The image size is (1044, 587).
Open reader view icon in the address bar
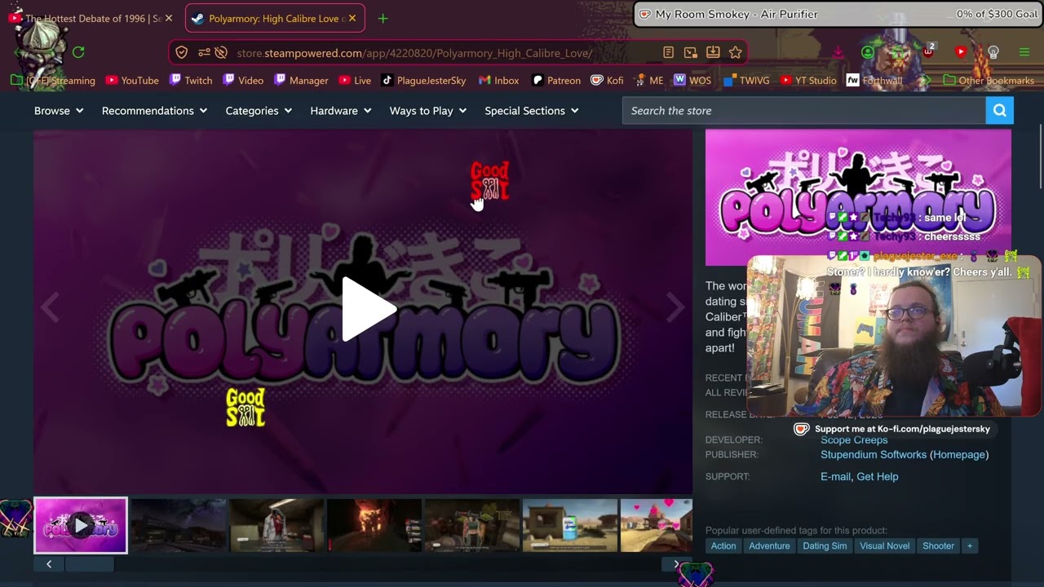668,52
